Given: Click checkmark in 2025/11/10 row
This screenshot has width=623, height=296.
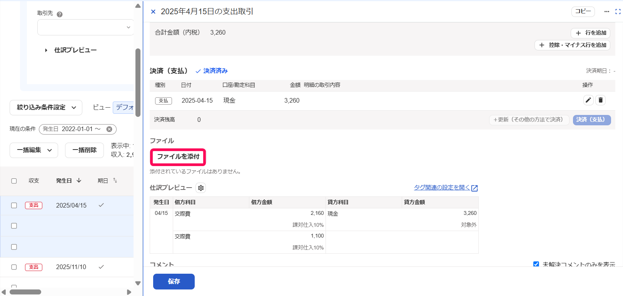Looking at the screenshot, I should [101, 267].
